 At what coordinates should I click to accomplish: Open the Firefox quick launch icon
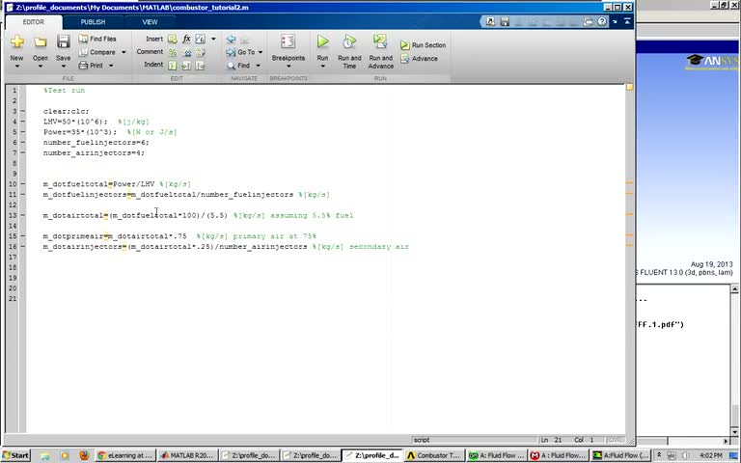[84, 455]
